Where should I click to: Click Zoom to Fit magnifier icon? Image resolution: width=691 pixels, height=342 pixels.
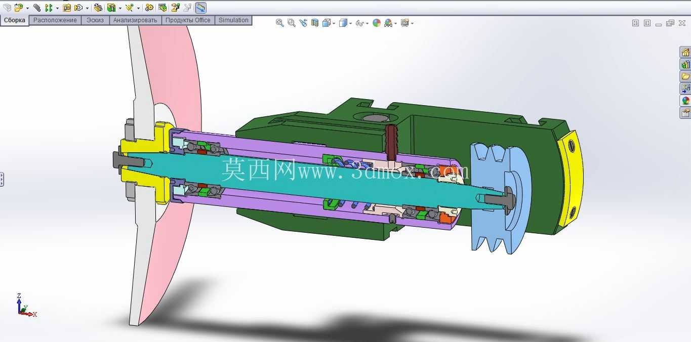pos(279,23)
